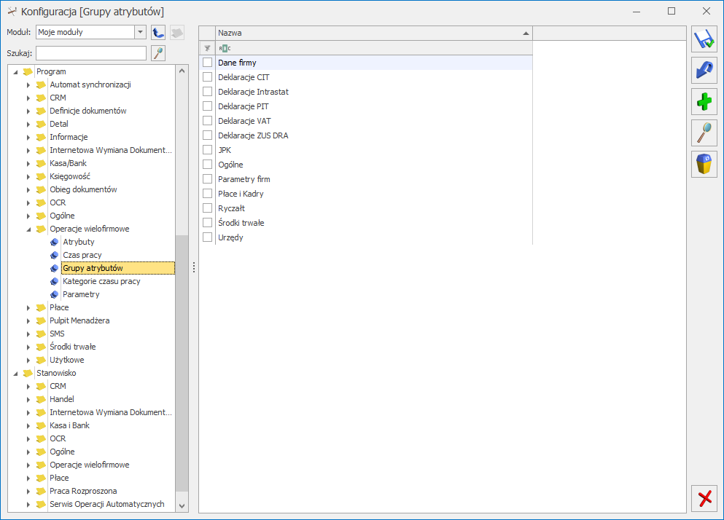Delete using the trash bin icon

(x=704, y=164)
